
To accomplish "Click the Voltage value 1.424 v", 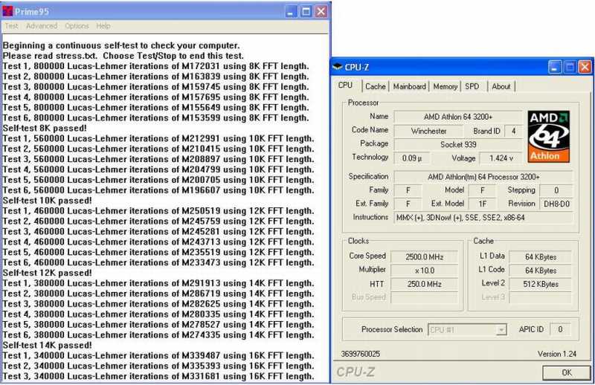I will (501, 158).
